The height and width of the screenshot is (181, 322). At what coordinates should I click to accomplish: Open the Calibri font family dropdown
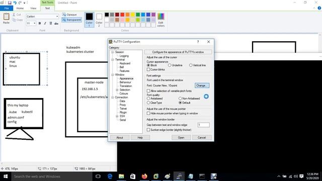(57, 17)
